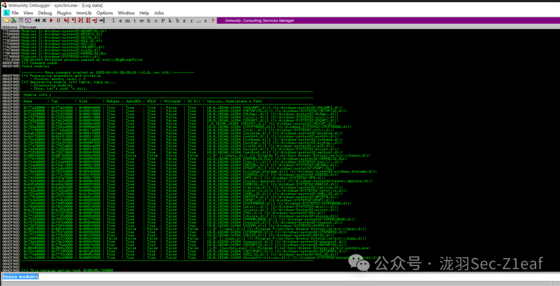Select the libpal.dll module row

[x=194, y=228]
